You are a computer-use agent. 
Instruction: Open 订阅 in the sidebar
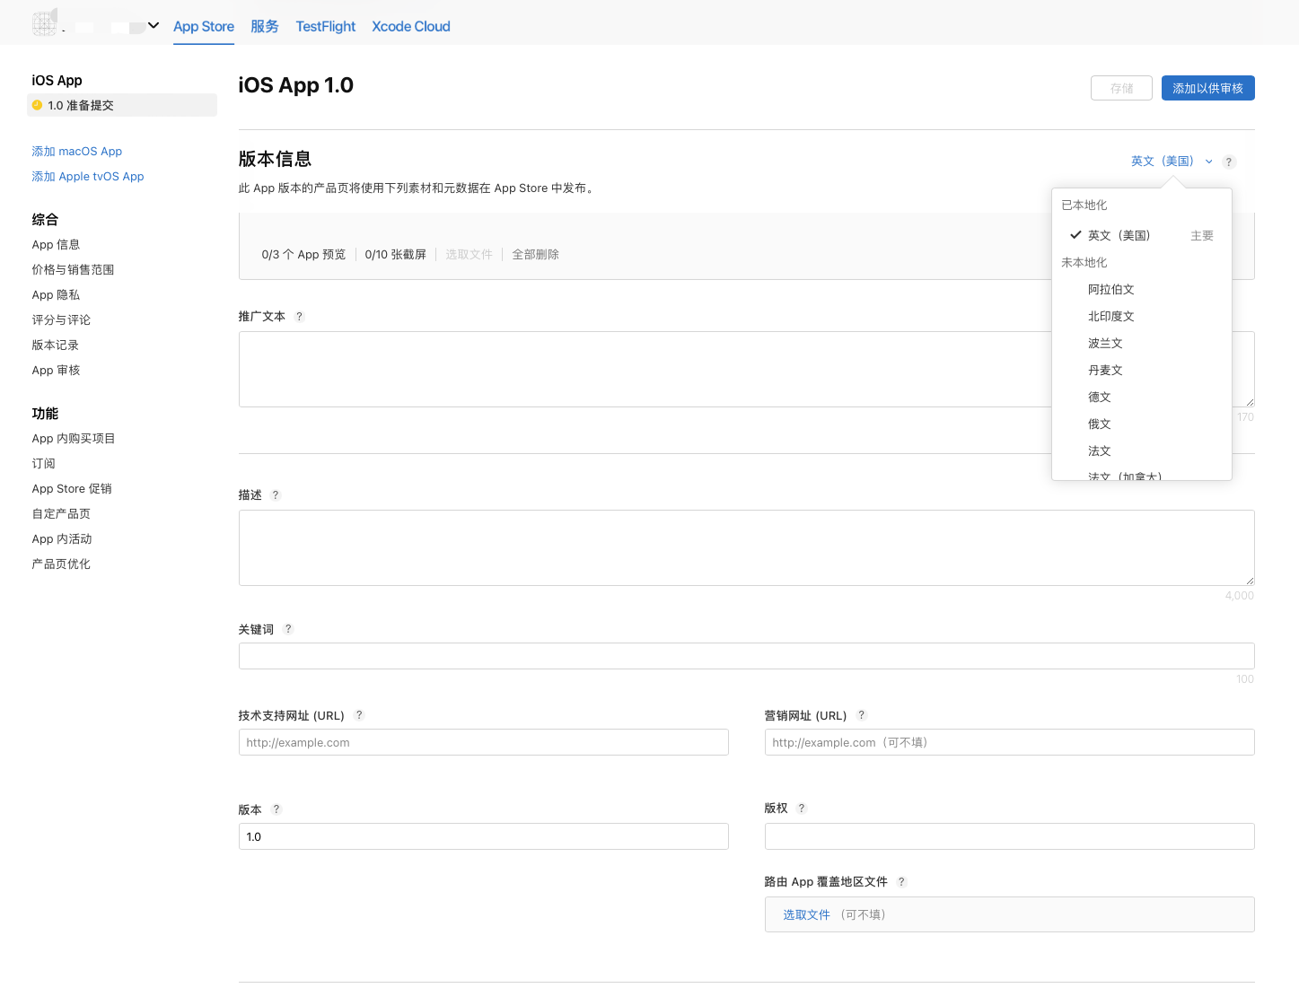pos(44,464)
